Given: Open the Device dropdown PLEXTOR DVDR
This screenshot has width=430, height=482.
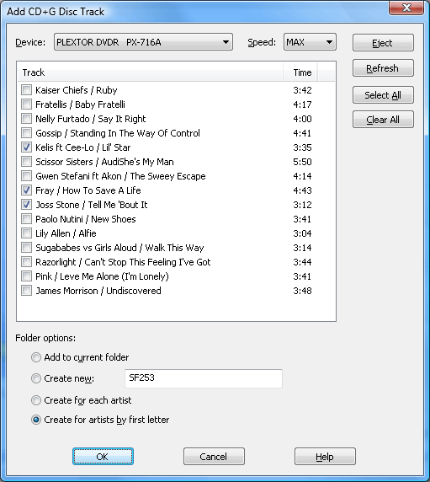Looking at the screenshot, I should (143, 42).
